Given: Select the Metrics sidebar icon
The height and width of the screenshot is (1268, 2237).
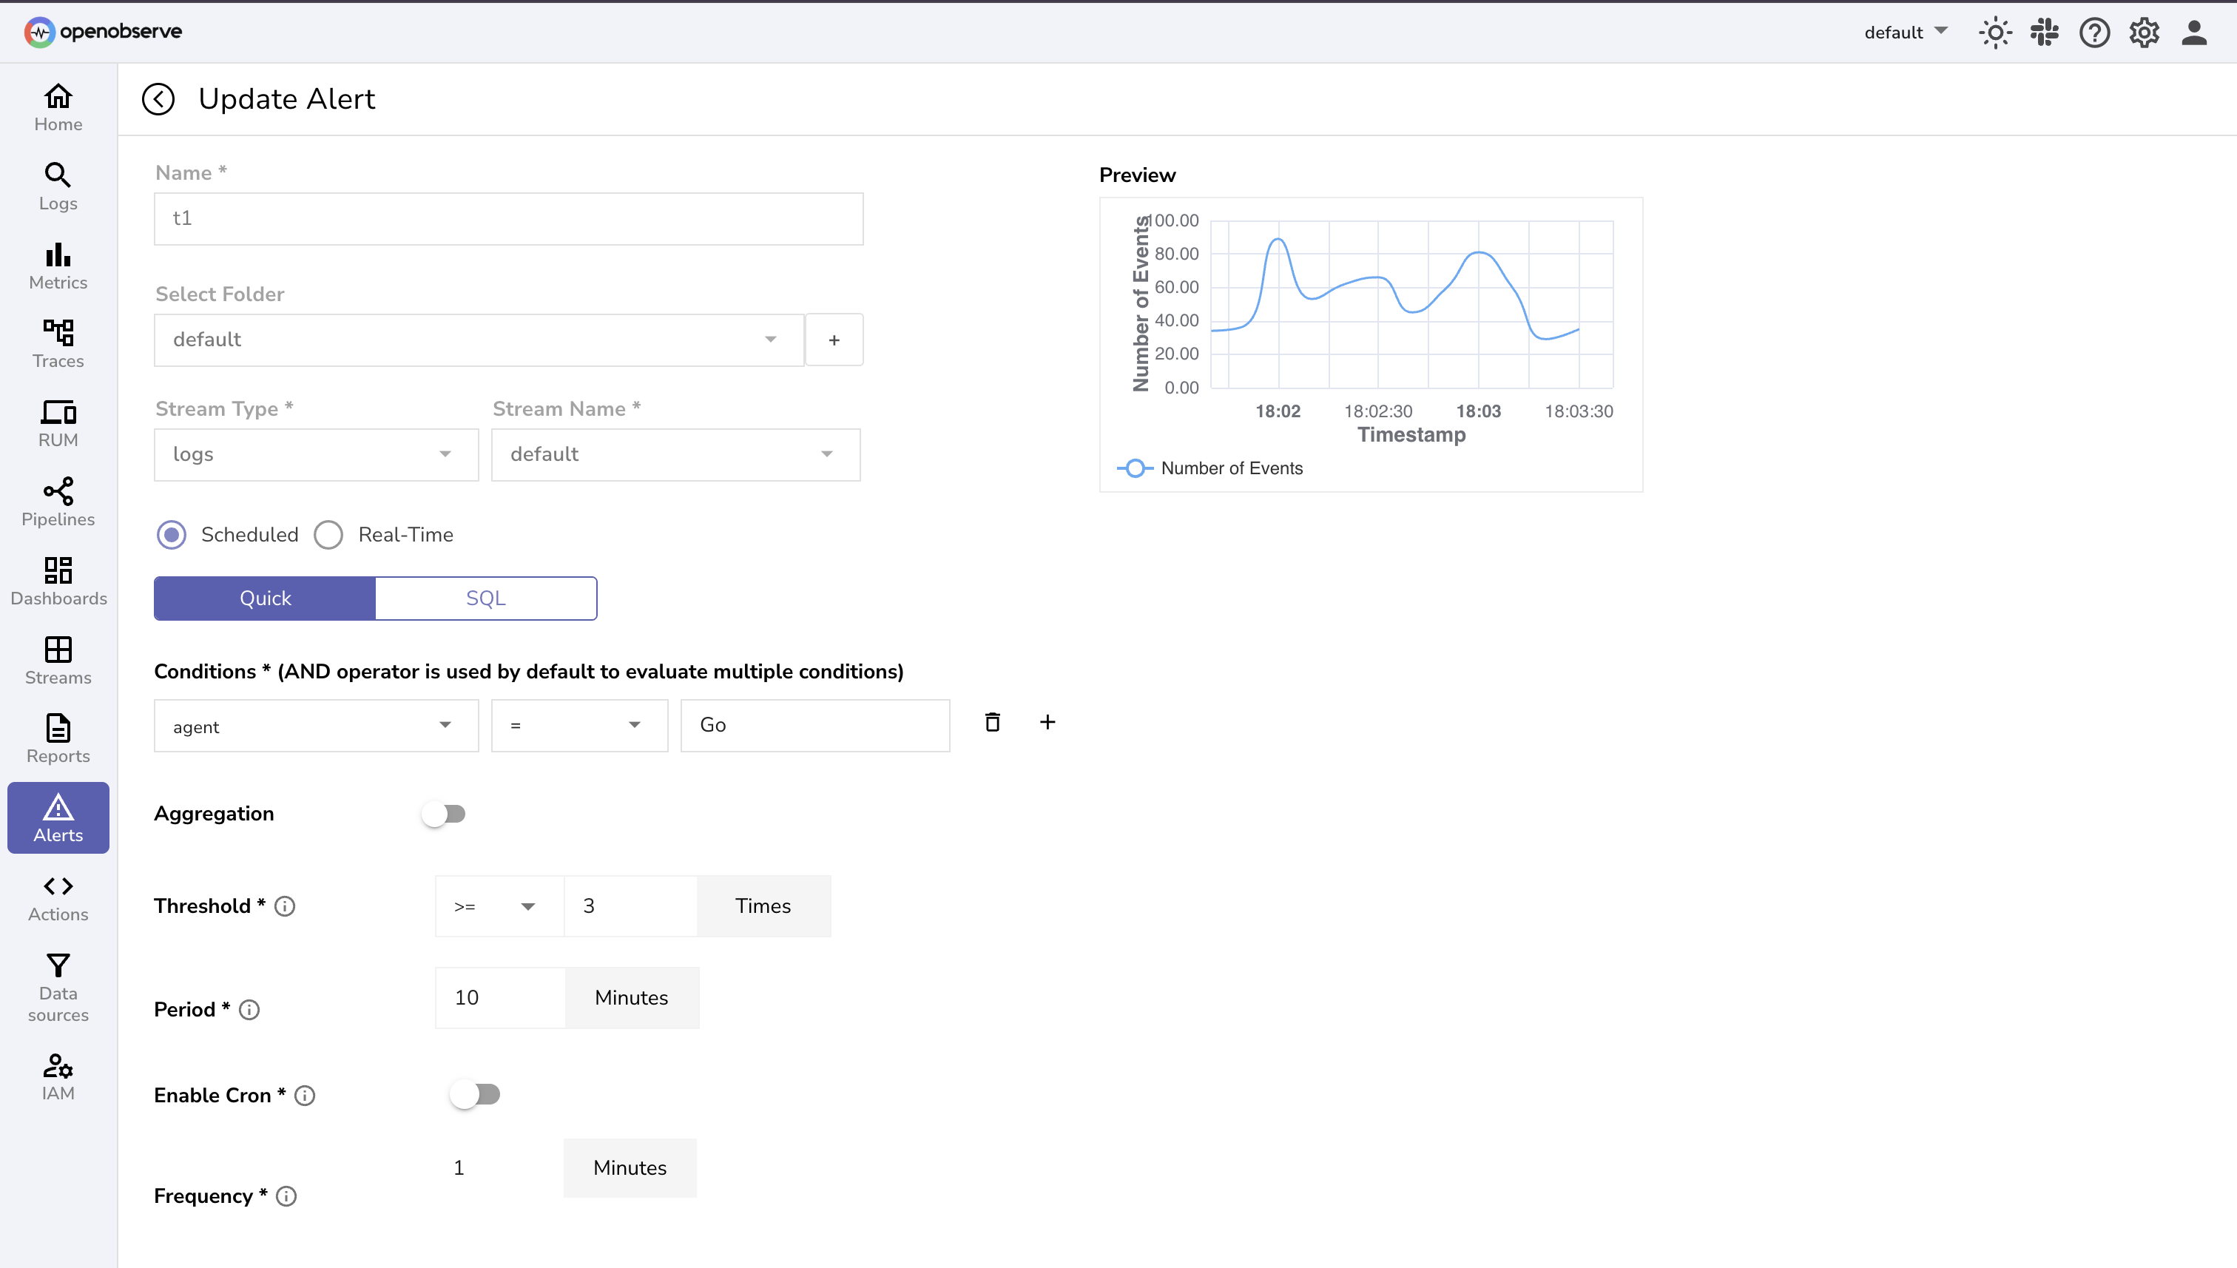Looking at the screenshot, I should tap(58, 264).
